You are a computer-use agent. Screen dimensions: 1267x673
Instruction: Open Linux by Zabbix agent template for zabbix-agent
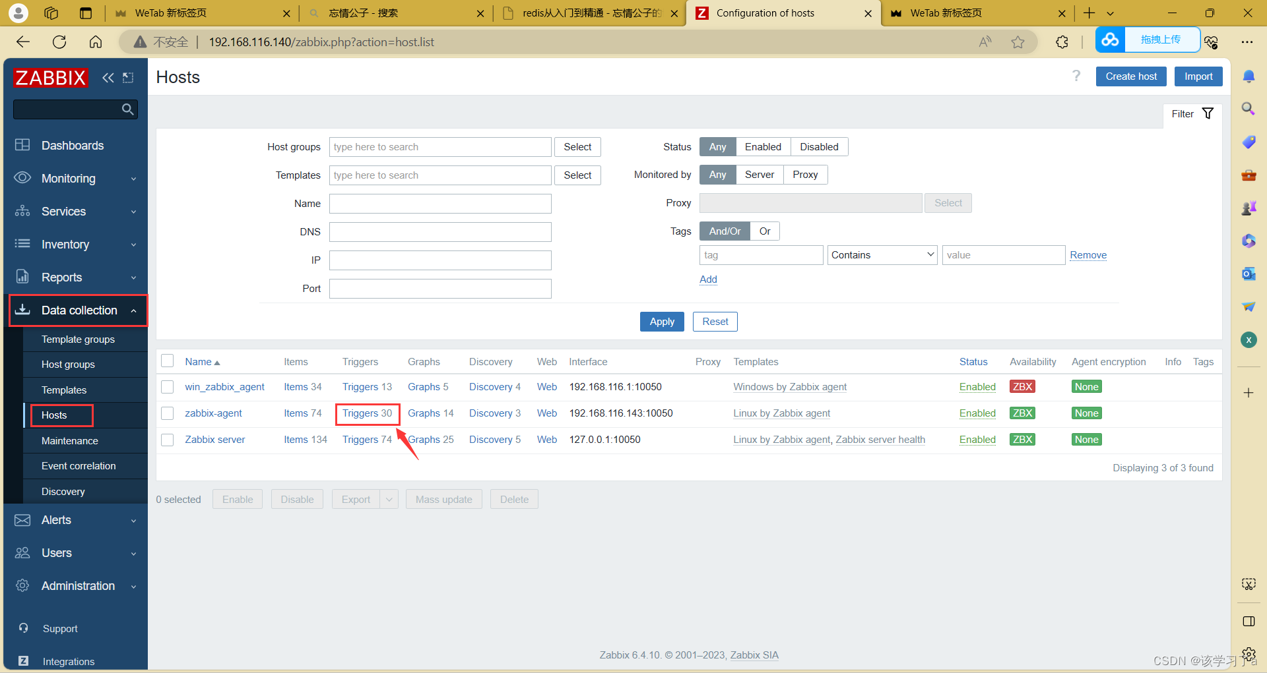781,413
